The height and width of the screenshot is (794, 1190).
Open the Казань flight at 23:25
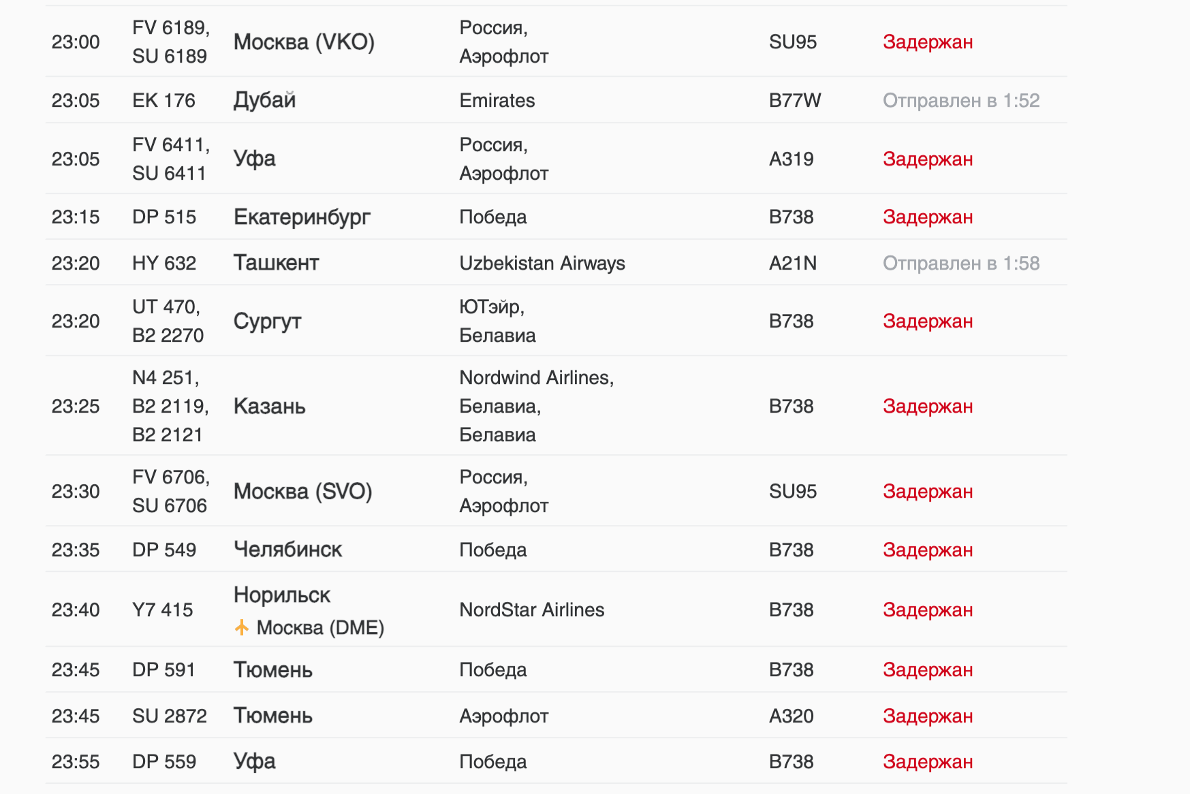pyautogui.click(x=269, y=407)
